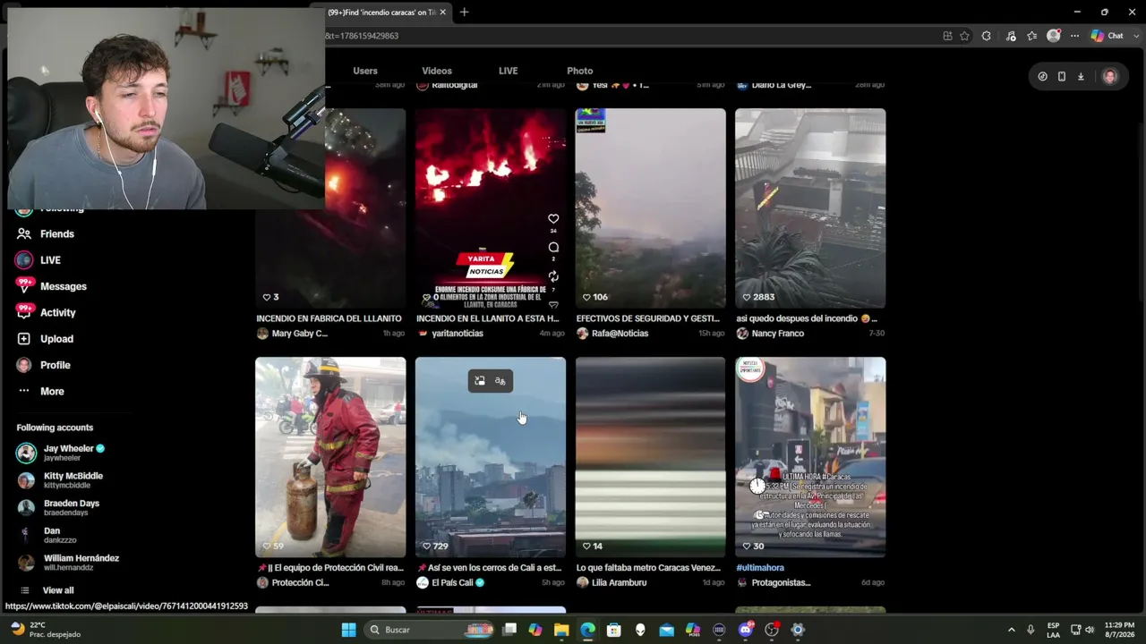Open the TikTok account avatar menu
The image size is (1146, 644).
click(1110, 77)
